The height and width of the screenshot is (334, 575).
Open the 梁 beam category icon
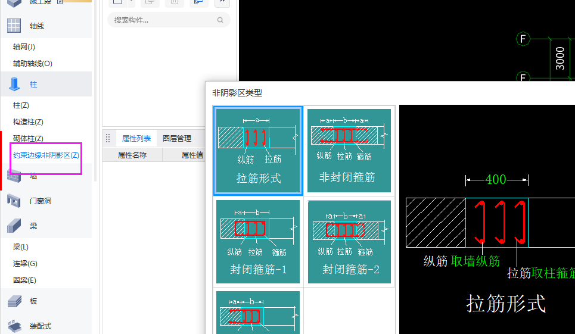[14, 226]
